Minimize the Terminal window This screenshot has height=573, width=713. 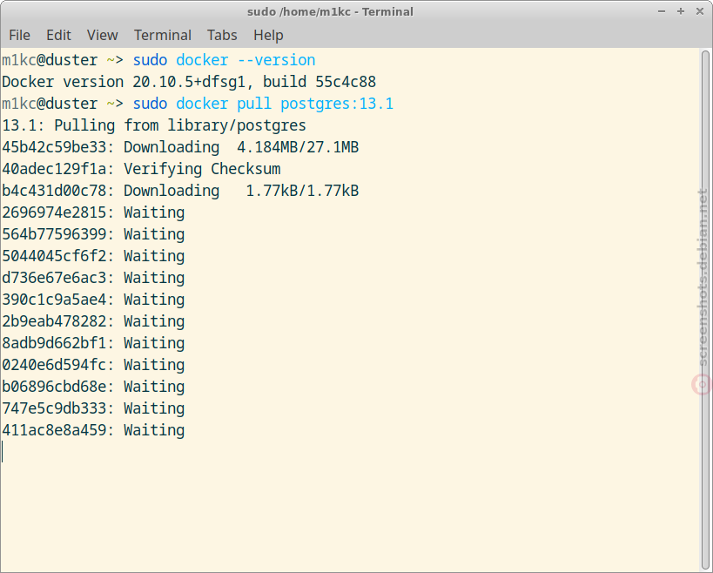tap(662, 11)
